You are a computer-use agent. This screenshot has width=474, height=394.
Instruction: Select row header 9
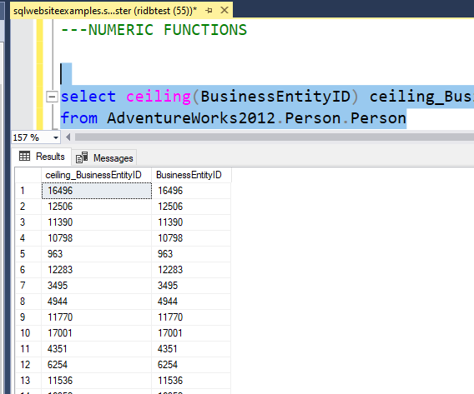(x=28, y=317)
